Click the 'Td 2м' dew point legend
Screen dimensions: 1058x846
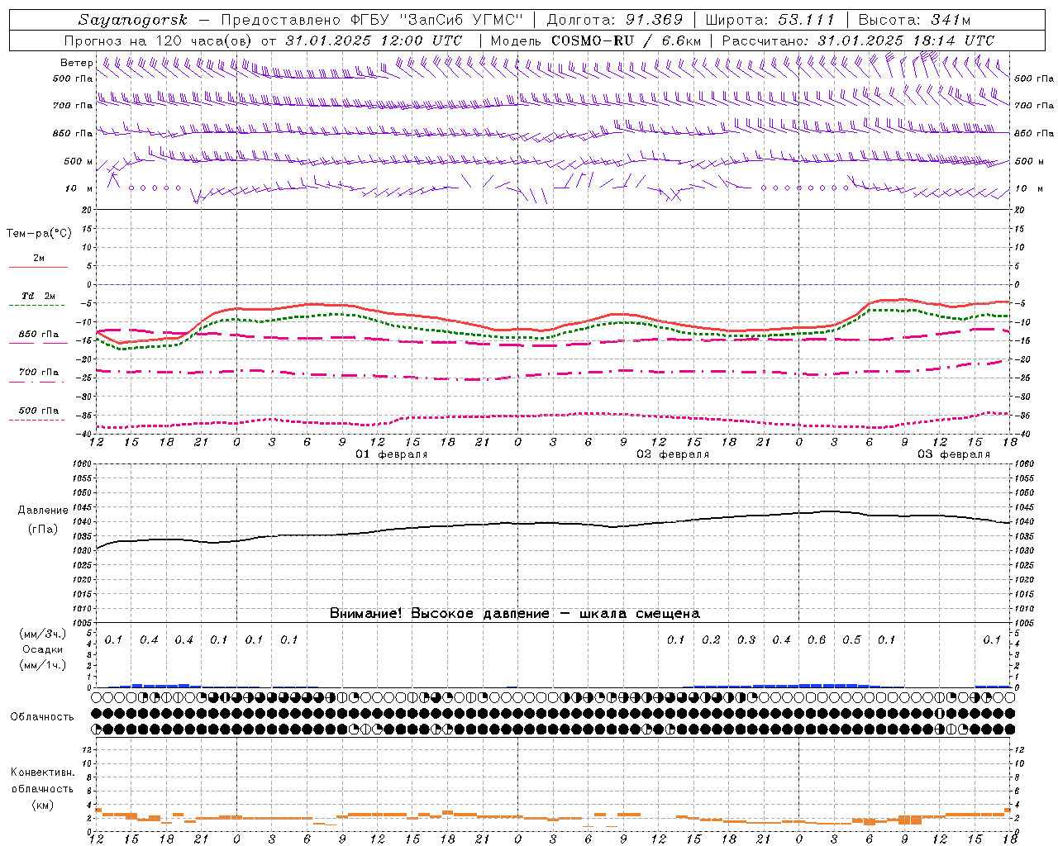click(38, 296)
